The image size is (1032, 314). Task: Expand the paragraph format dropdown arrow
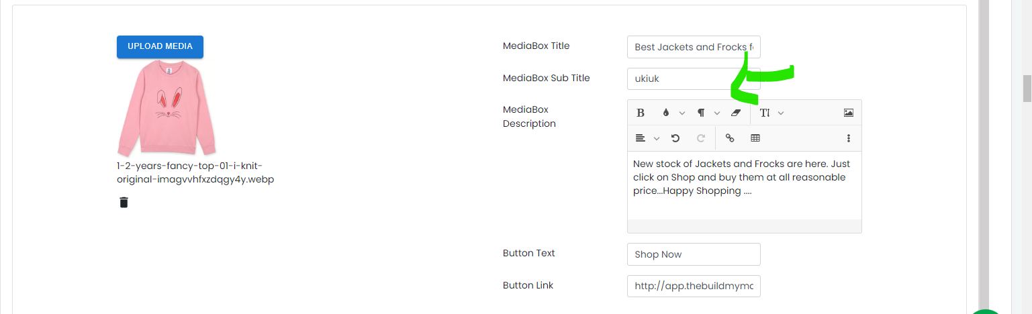pos(717,113)
